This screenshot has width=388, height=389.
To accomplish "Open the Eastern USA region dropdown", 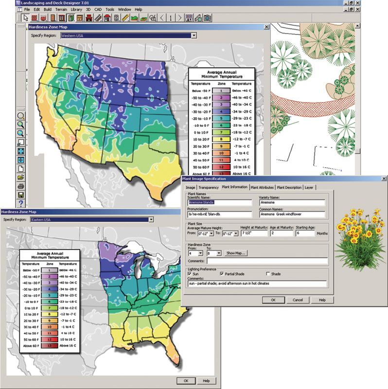I will tap(151, 220).
